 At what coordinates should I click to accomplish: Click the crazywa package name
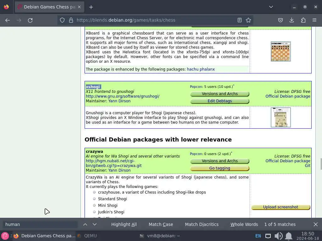(94, 152)
